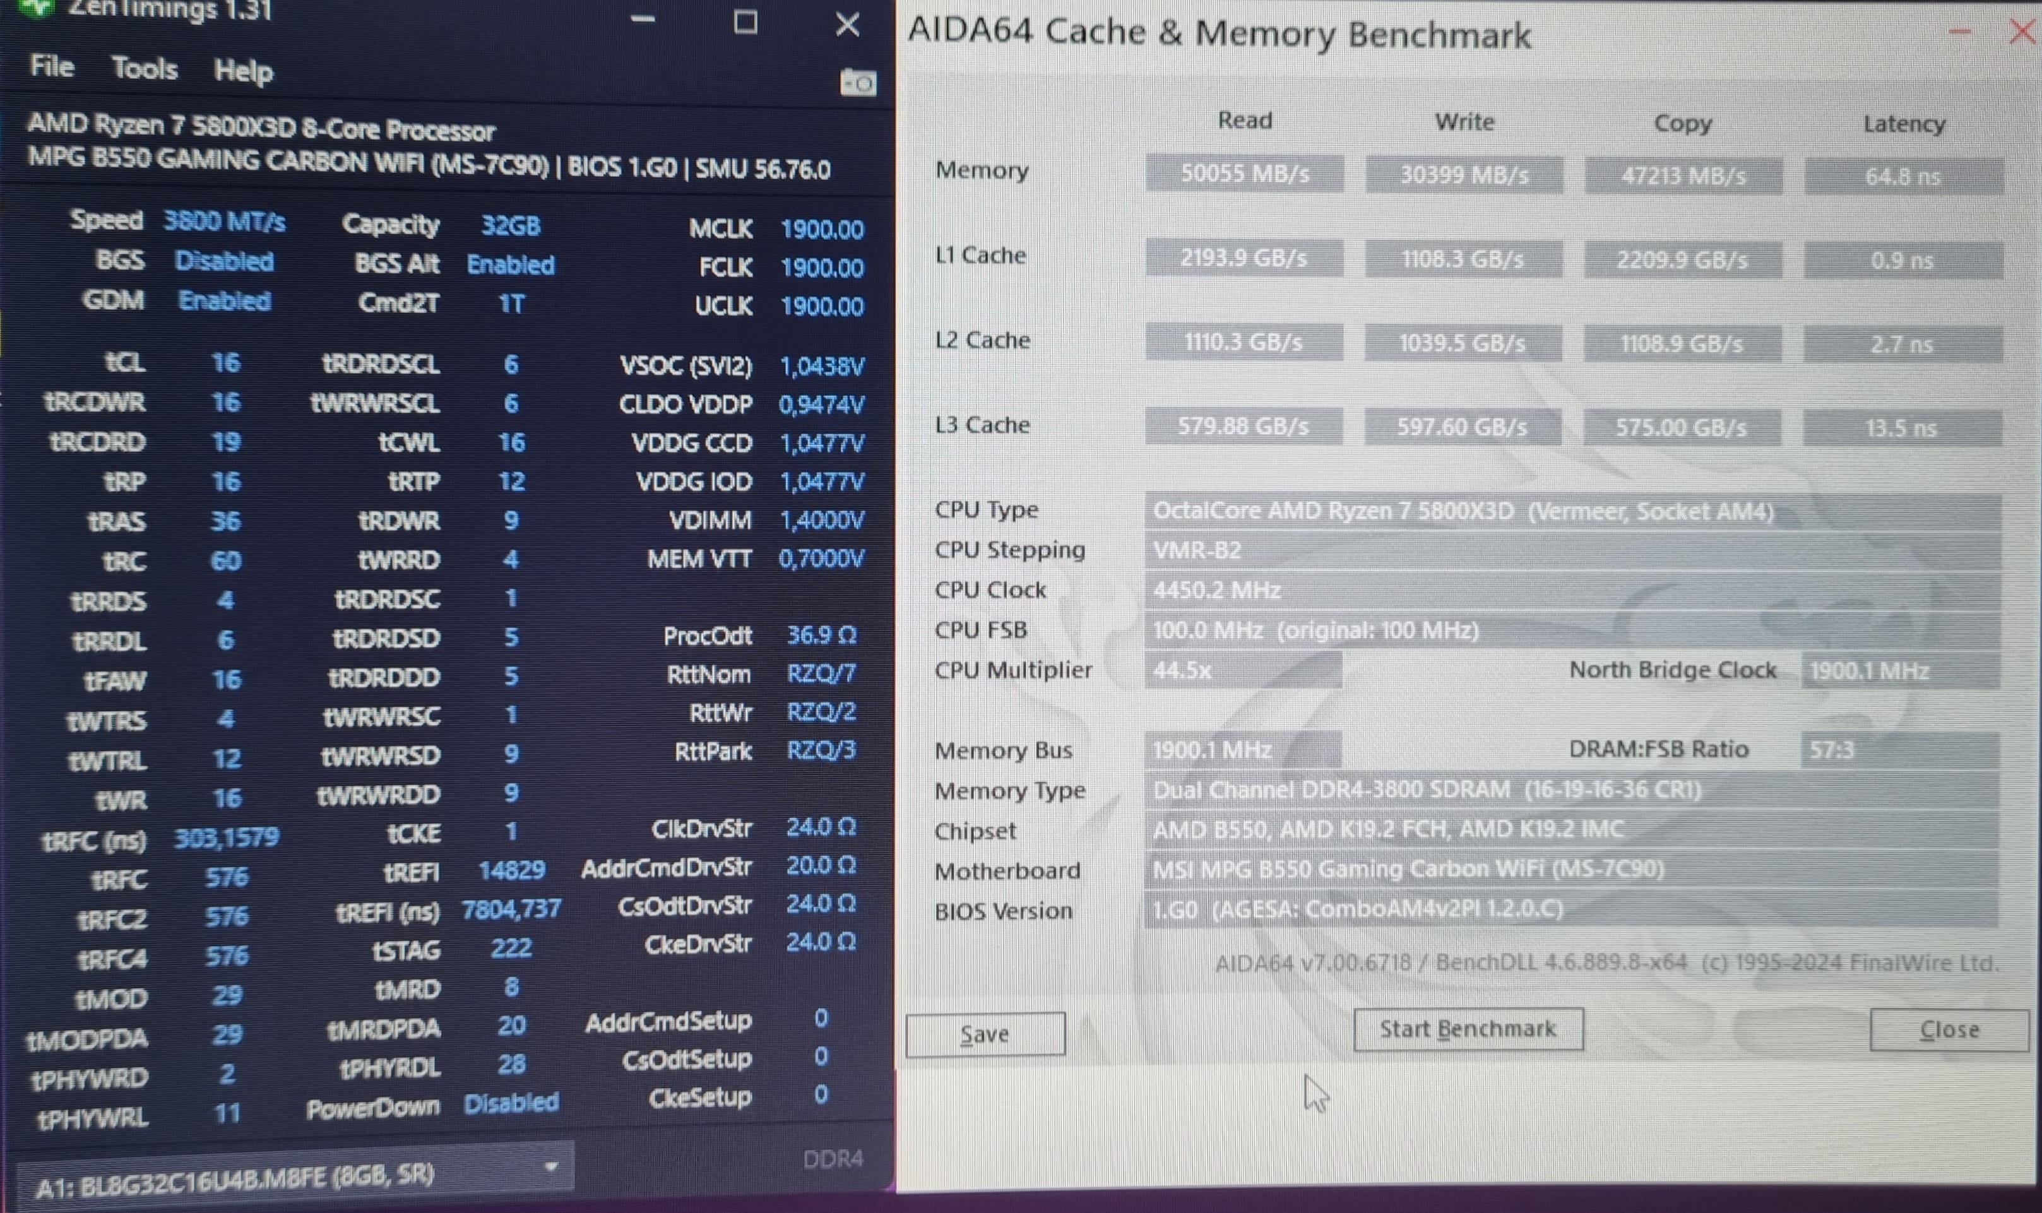Click the BGS Disabled value

[x=224, y=261]
